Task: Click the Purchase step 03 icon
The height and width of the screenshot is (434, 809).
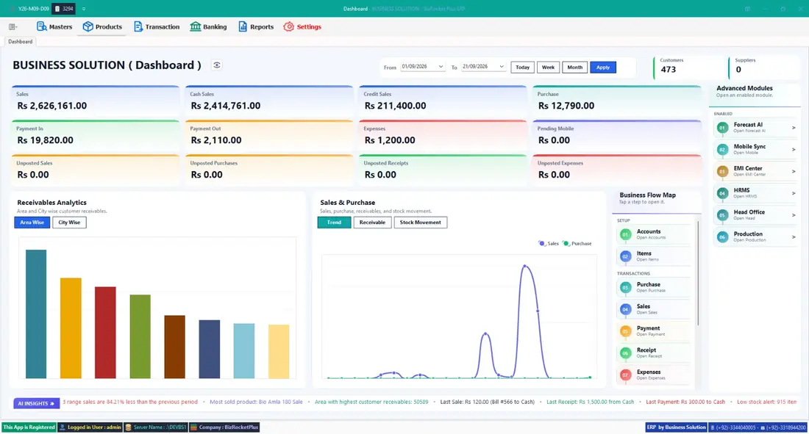Action: pyautogui.click(x=625, y=288)
